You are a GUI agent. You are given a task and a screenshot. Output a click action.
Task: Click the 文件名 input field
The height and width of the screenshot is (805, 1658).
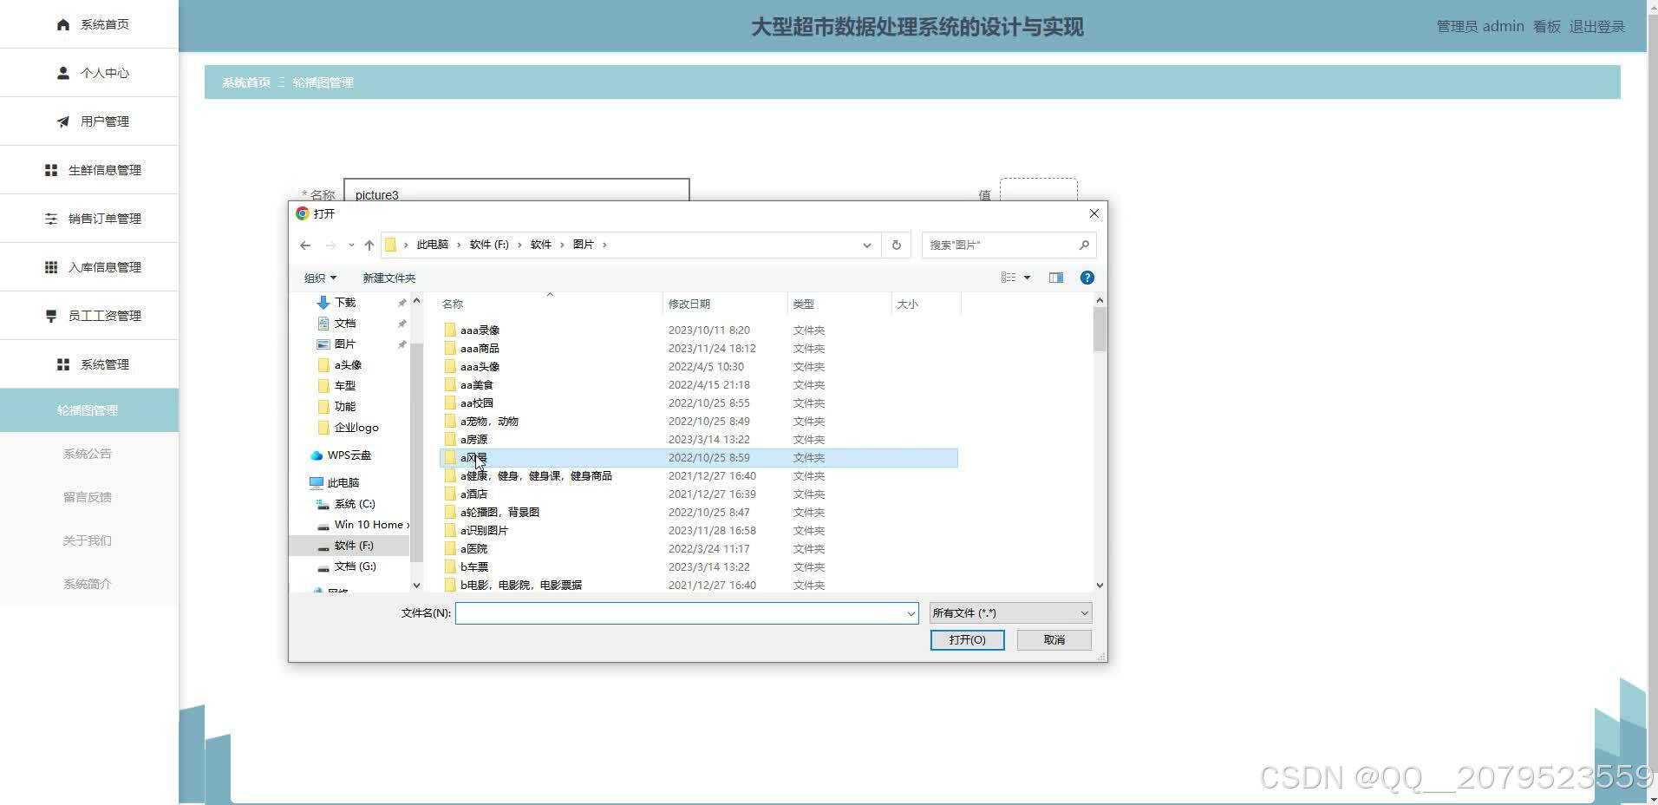[686, 613]
